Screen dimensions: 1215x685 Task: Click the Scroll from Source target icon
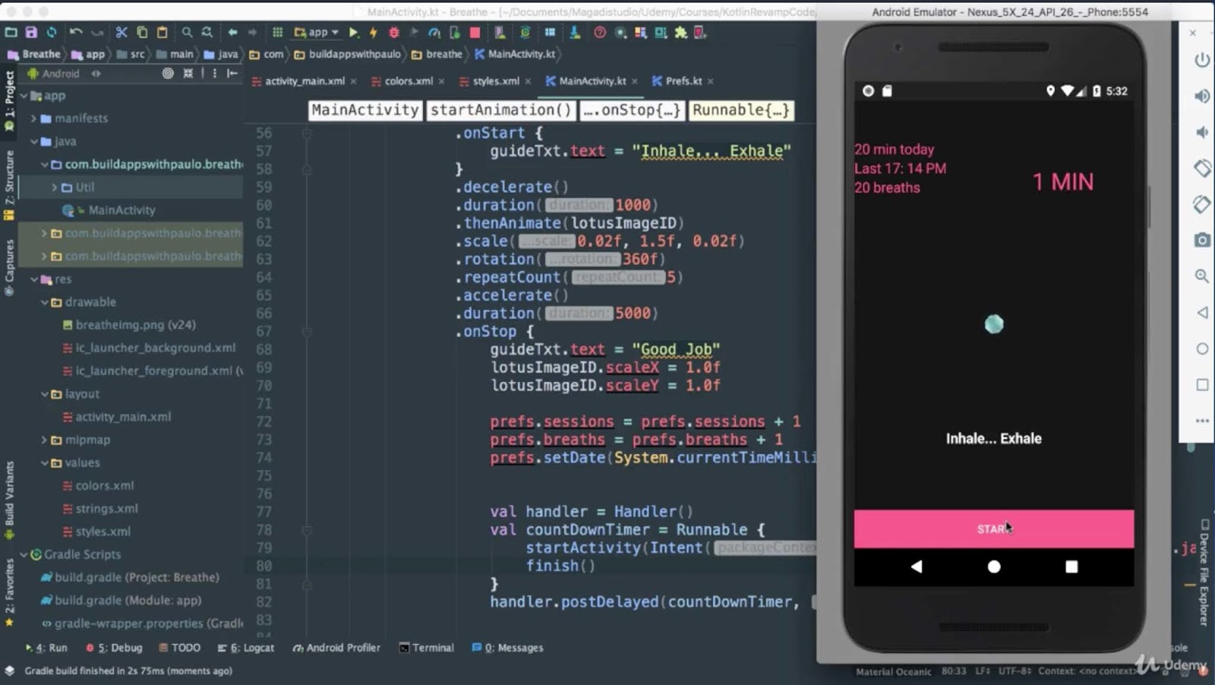168,74
